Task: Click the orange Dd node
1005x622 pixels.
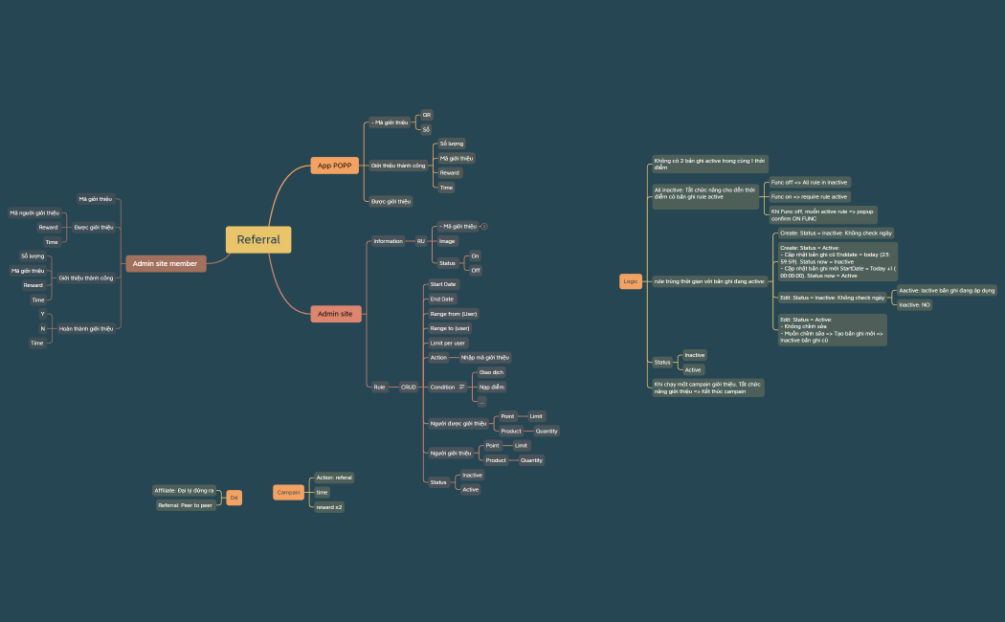Action: (x=234, y=498)
